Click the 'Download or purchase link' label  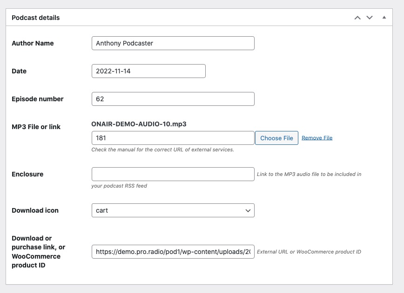(38, 252)
